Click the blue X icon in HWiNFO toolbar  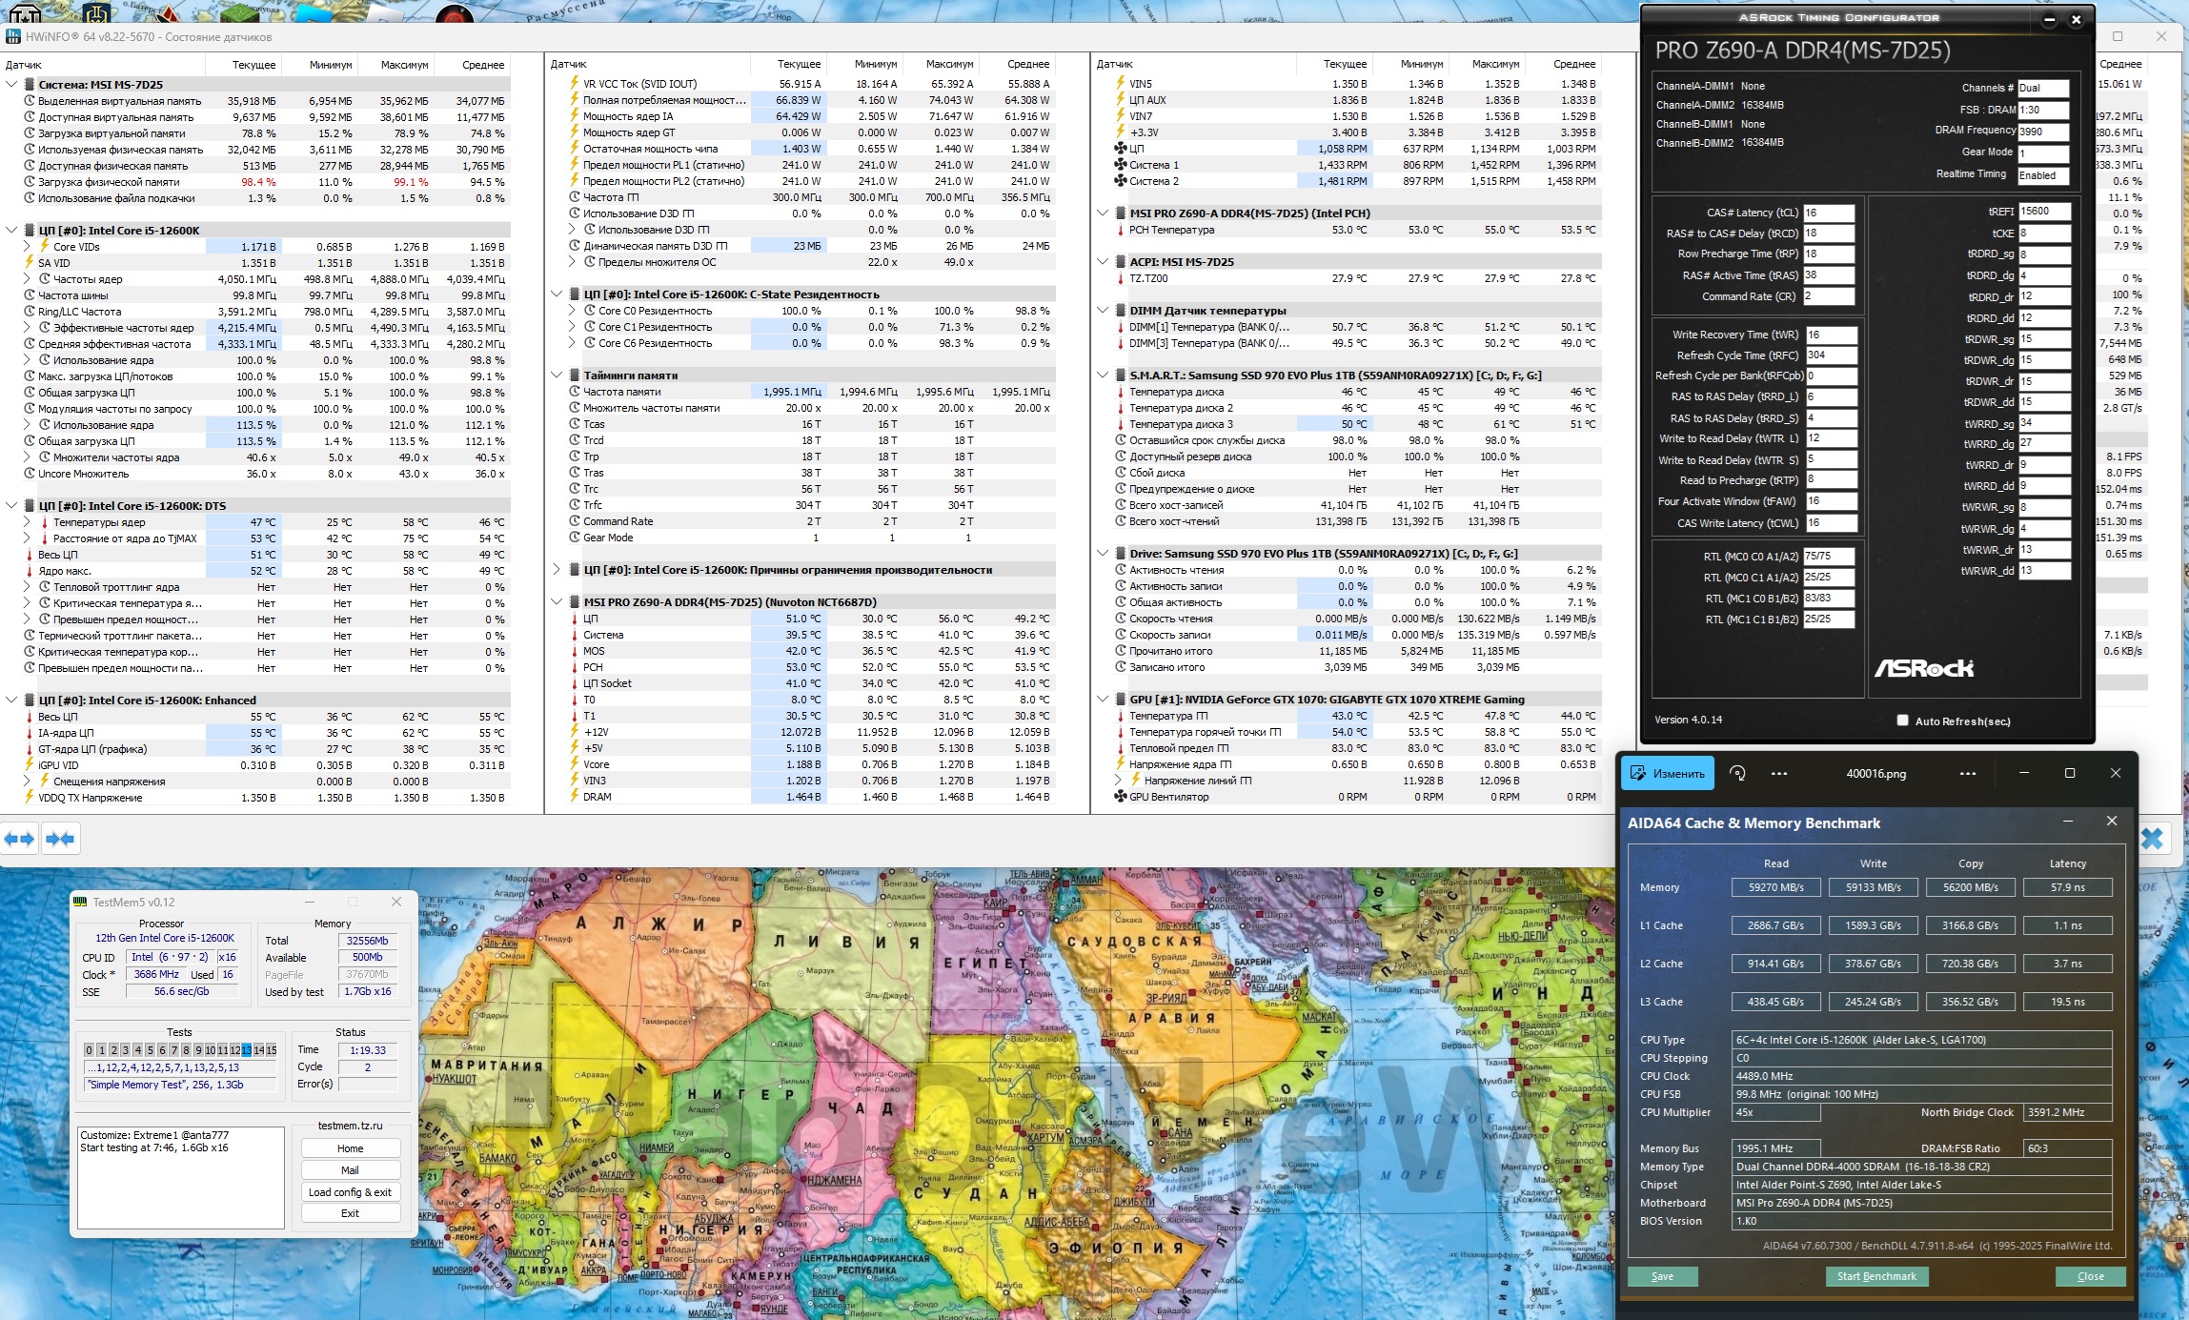2152,839
